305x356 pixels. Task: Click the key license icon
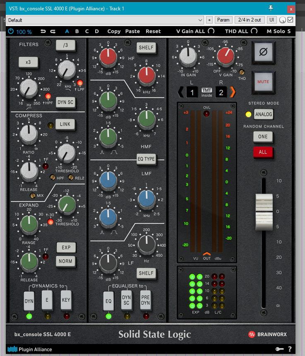tap(280, 349)
